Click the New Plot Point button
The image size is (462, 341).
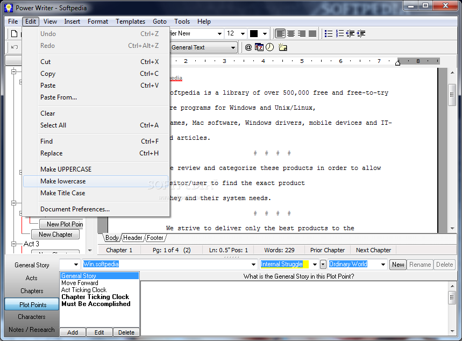click(x=61, y=224)
